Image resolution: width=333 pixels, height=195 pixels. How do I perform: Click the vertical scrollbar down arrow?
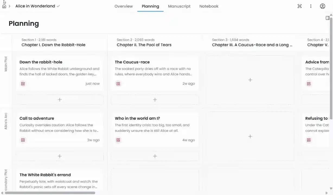pyautogui.click(x=331, y=188)
